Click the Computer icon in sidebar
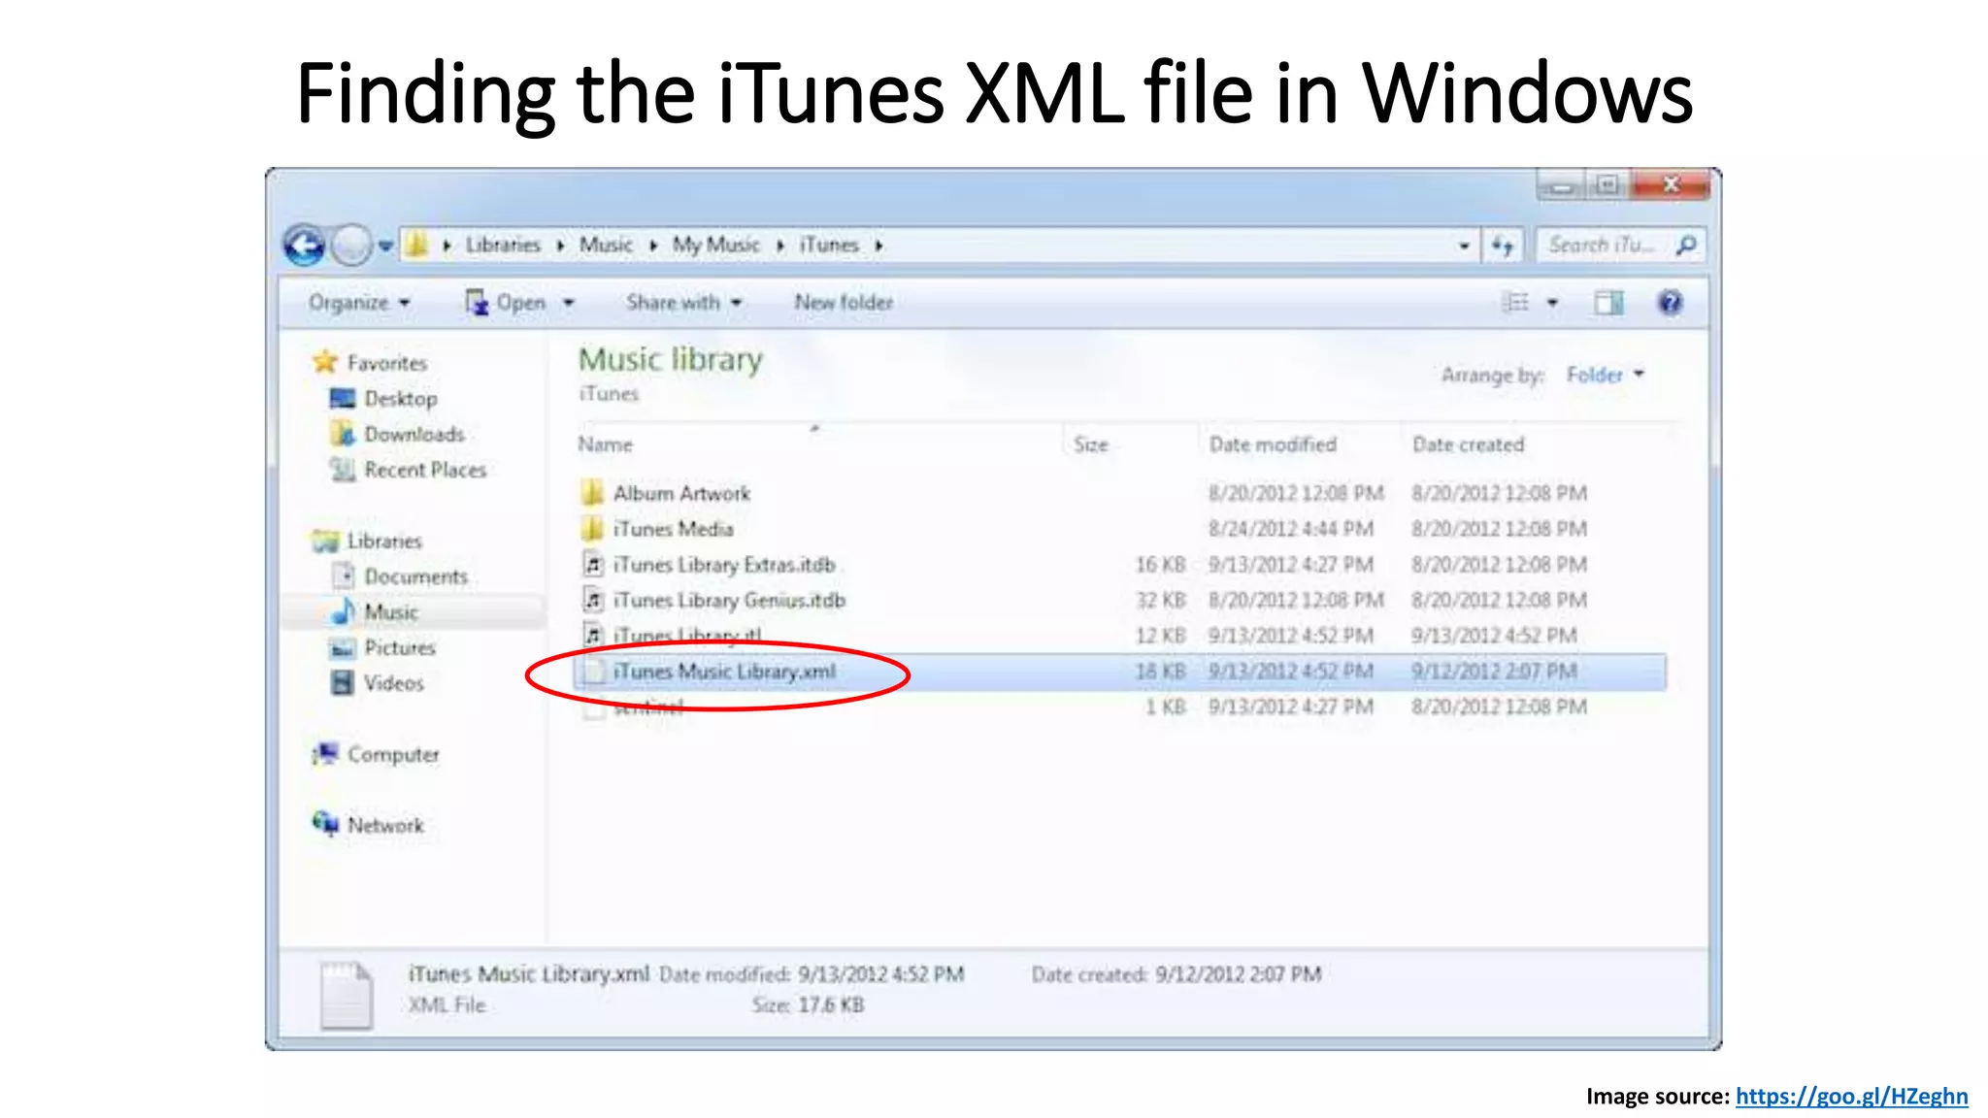Screen dimensions: 1988x1118 pos(325,753)
